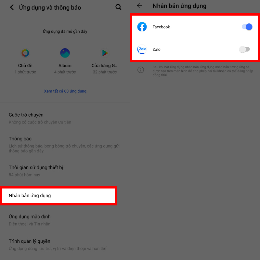Open the highlighted Nhân bản ứng dụng entry
The width and height of the screenshot is (260, 260).
point(58,196)
